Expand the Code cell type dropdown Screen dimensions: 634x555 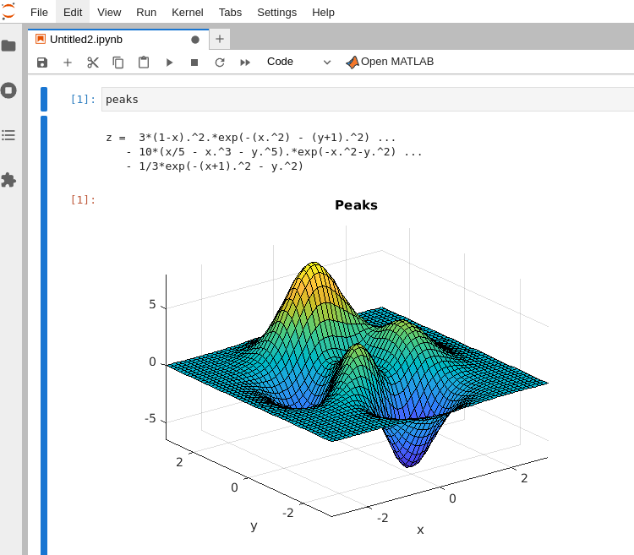(299, 62)
